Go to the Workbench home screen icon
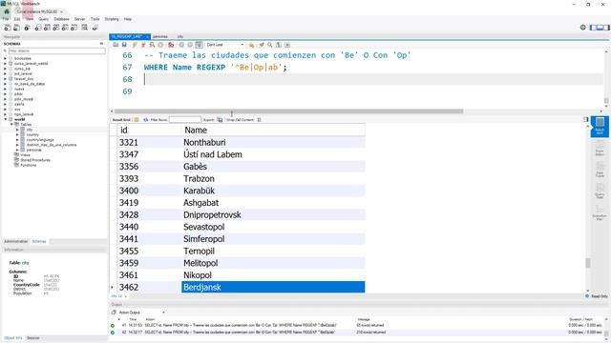Image resolution: width=611 pixels, height=343 pixels. 7,11
